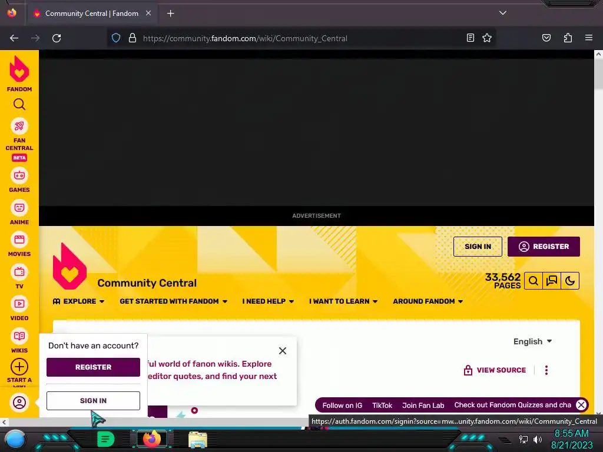The image size is (603, 452).
Task: Click the TikTok link in the banner
Action: (382, 406)
